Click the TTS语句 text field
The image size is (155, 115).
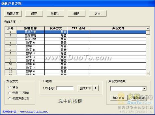coord(65,88)
